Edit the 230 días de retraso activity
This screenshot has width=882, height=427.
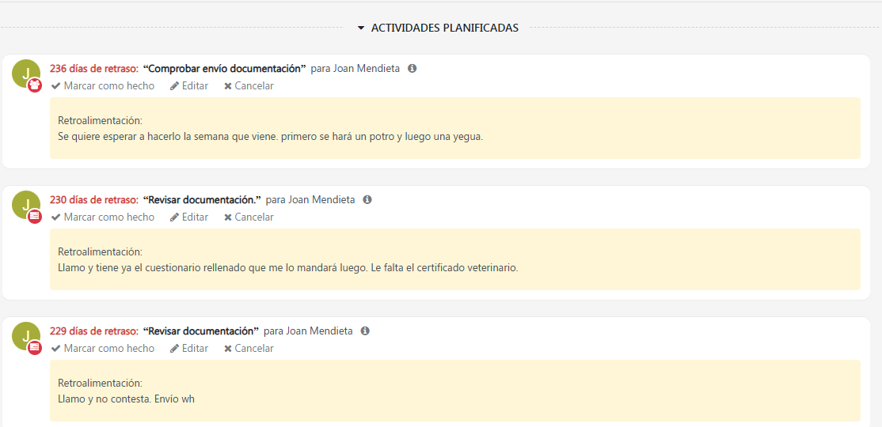point(189,217)
